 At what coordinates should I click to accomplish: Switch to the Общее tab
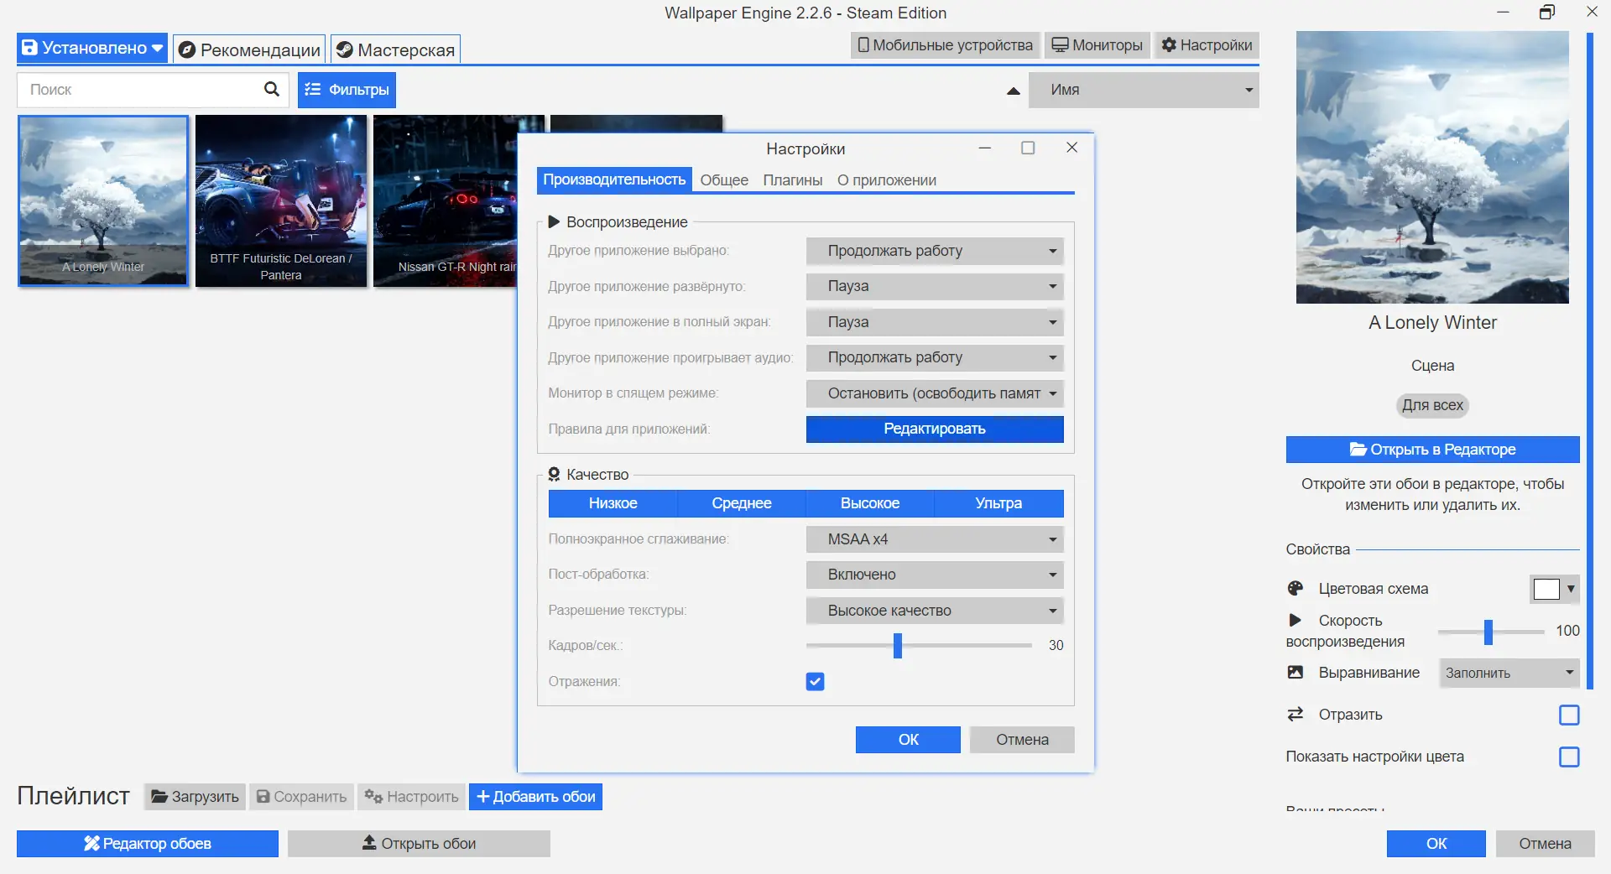tap(724, 180)
